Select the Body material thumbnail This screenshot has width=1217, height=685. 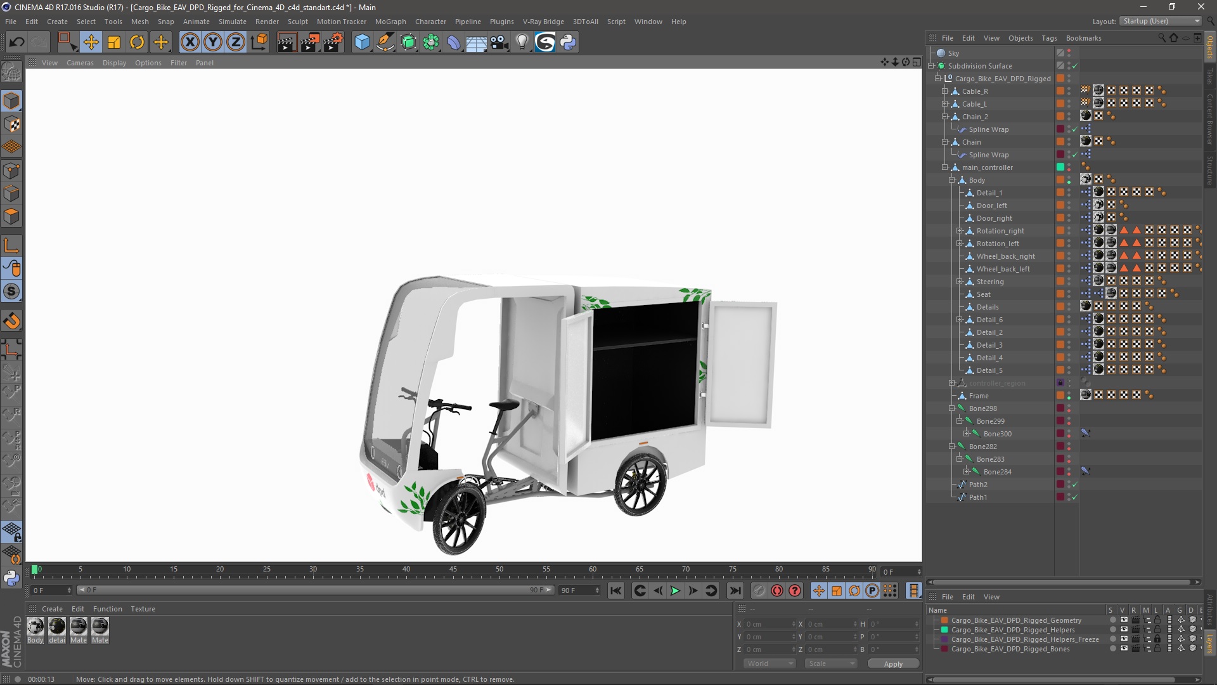click(x=35, y=627)
